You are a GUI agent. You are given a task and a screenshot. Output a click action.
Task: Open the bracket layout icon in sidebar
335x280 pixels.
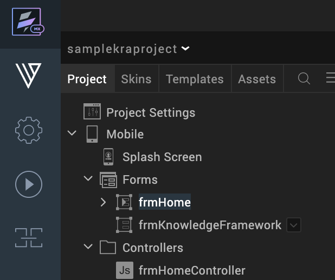click(29, 238)
